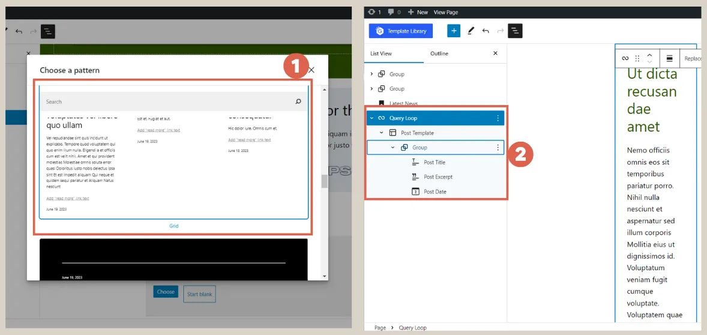Select nested Group under Post Template

click(436, 148)
